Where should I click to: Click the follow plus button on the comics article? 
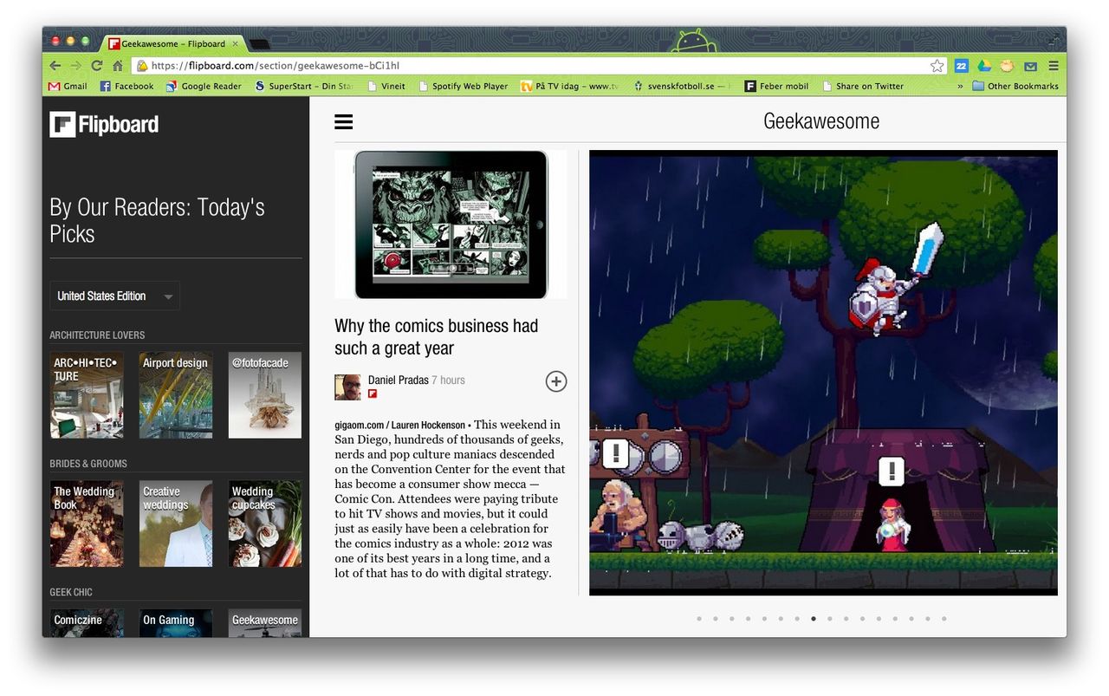pyautogui.click(x=555, y=381)
